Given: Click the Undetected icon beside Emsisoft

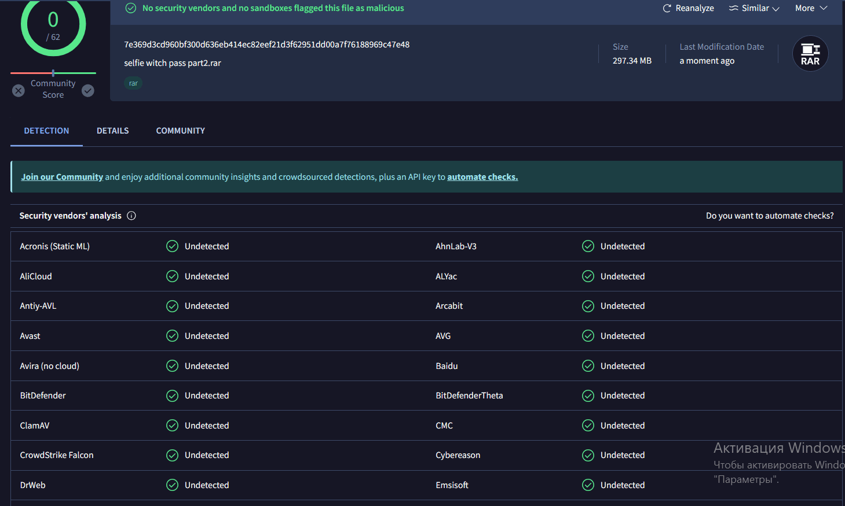Looking at the screenshot, I should (588, 485).
